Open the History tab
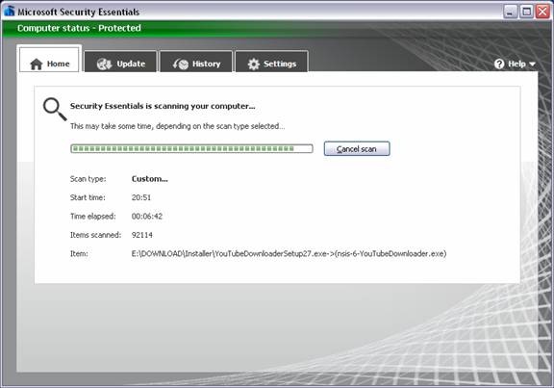Viewport: 554px width, 388px height. point(196,62)
